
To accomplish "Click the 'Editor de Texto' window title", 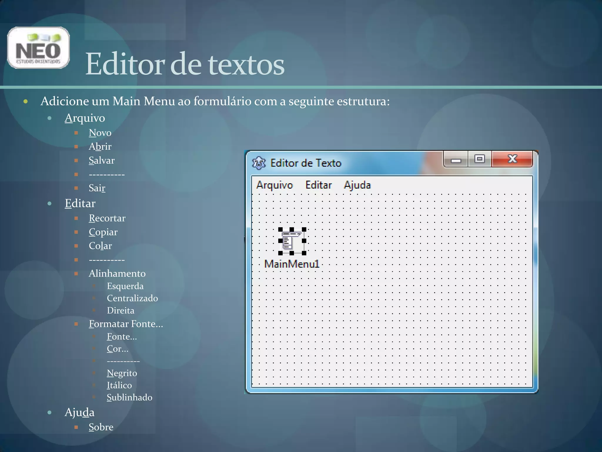I will point(306,163).
